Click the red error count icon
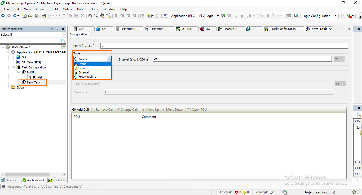The height and width of the screenshot is (195, 362). click(236, 192)
